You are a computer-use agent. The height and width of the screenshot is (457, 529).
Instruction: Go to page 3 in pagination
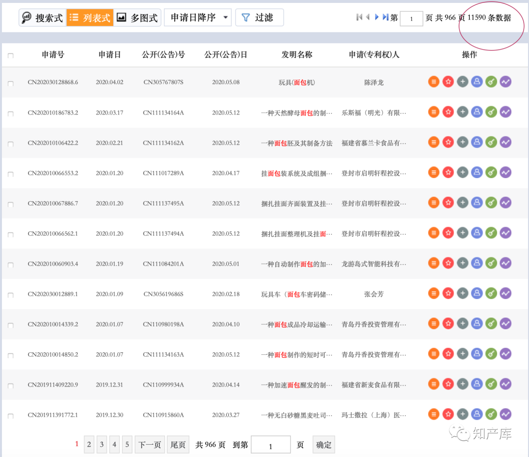tap(101, 445)
